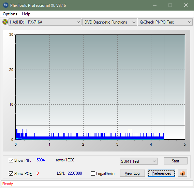The width and height of the screenshot is (194, 188).
Task: Click the PlexTools XL title bar logo
Action: tap(5, 5)
